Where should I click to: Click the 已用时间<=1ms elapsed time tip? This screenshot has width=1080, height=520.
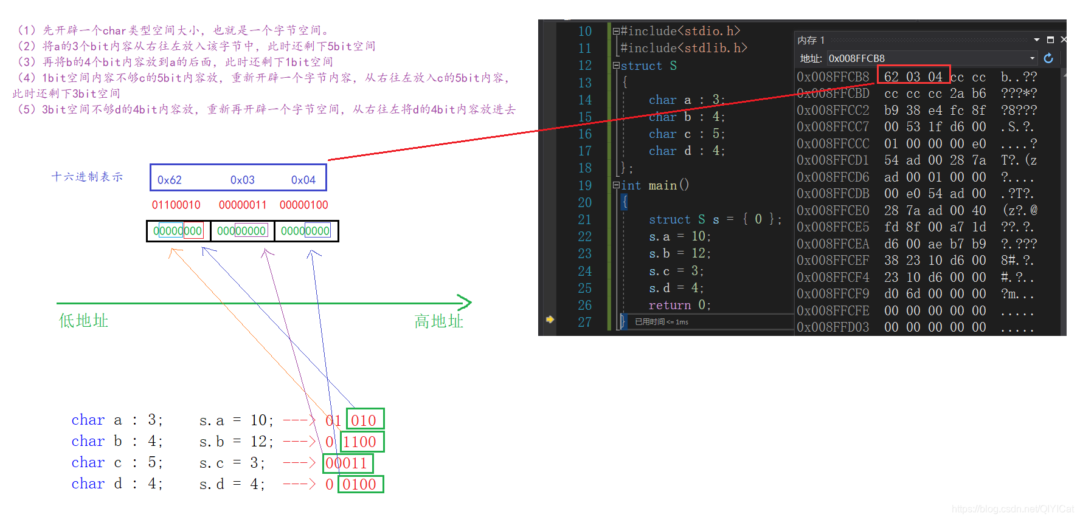(662, 322)
